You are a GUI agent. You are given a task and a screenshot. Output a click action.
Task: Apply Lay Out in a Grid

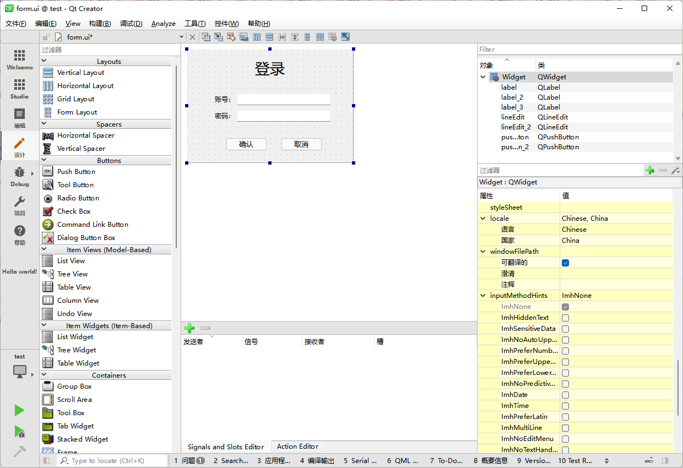pos(320,37)
